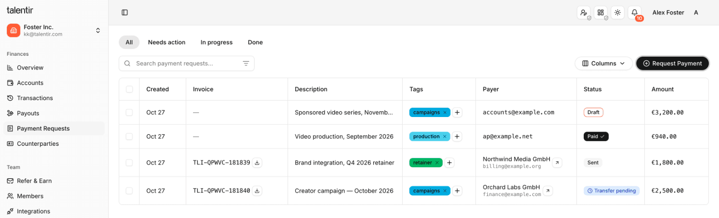Click the Foster Inc. orange logo icon
The image size is (719, 218).
pos(13,31)
